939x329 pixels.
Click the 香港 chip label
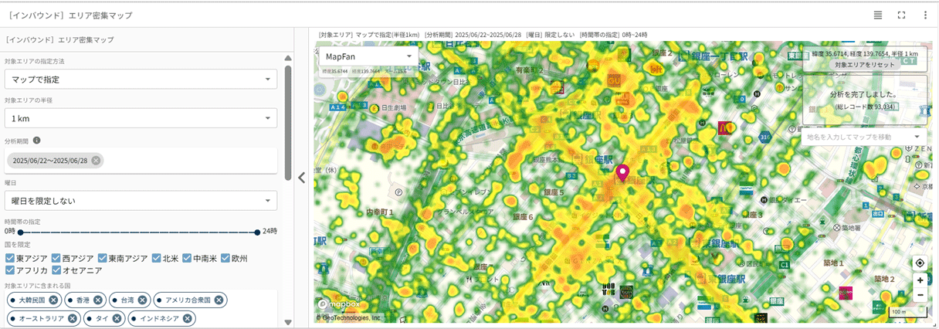pyautogui.click(x=83, y=300)
